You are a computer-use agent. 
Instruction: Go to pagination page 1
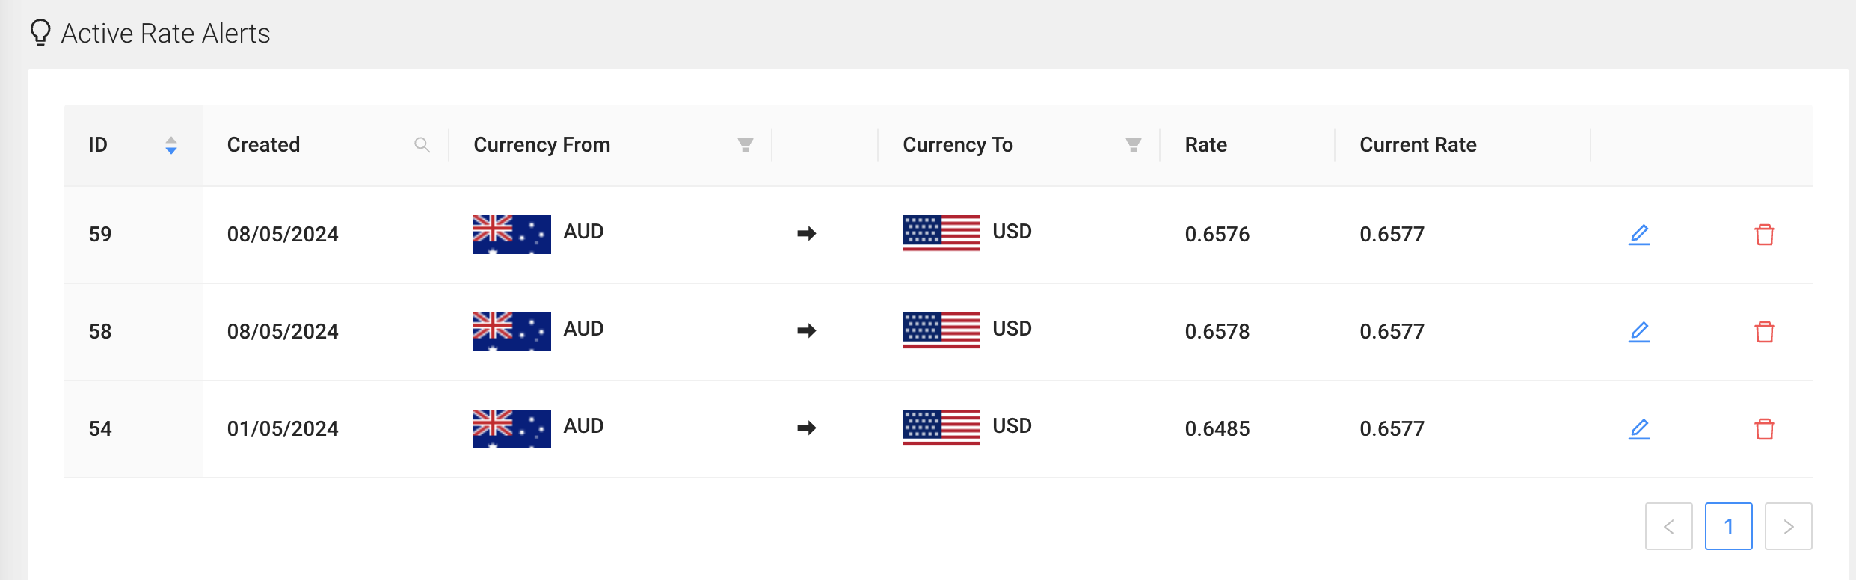point(1728,526)
